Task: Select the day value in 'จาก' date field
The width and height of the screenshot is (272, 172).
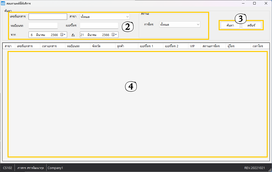Action: click(32, 35)
